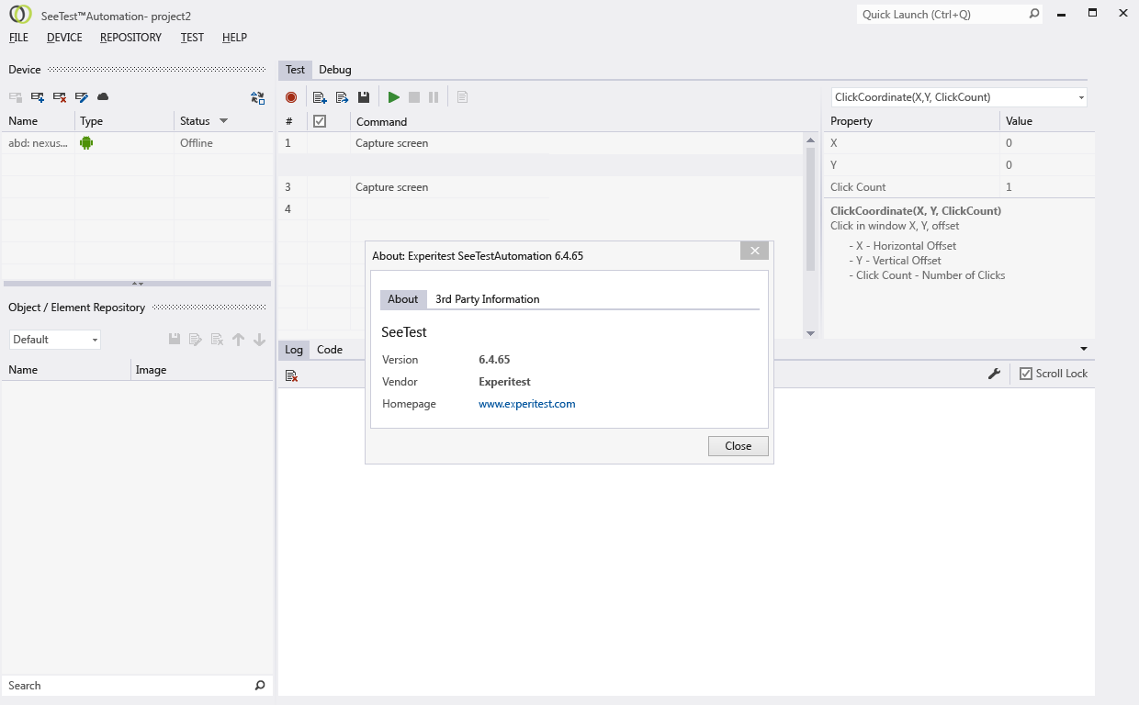Viewport: 1139px width, 705px height.
Task: Click the device reflection icon in Device panel
Action: [x=257, y=97]
